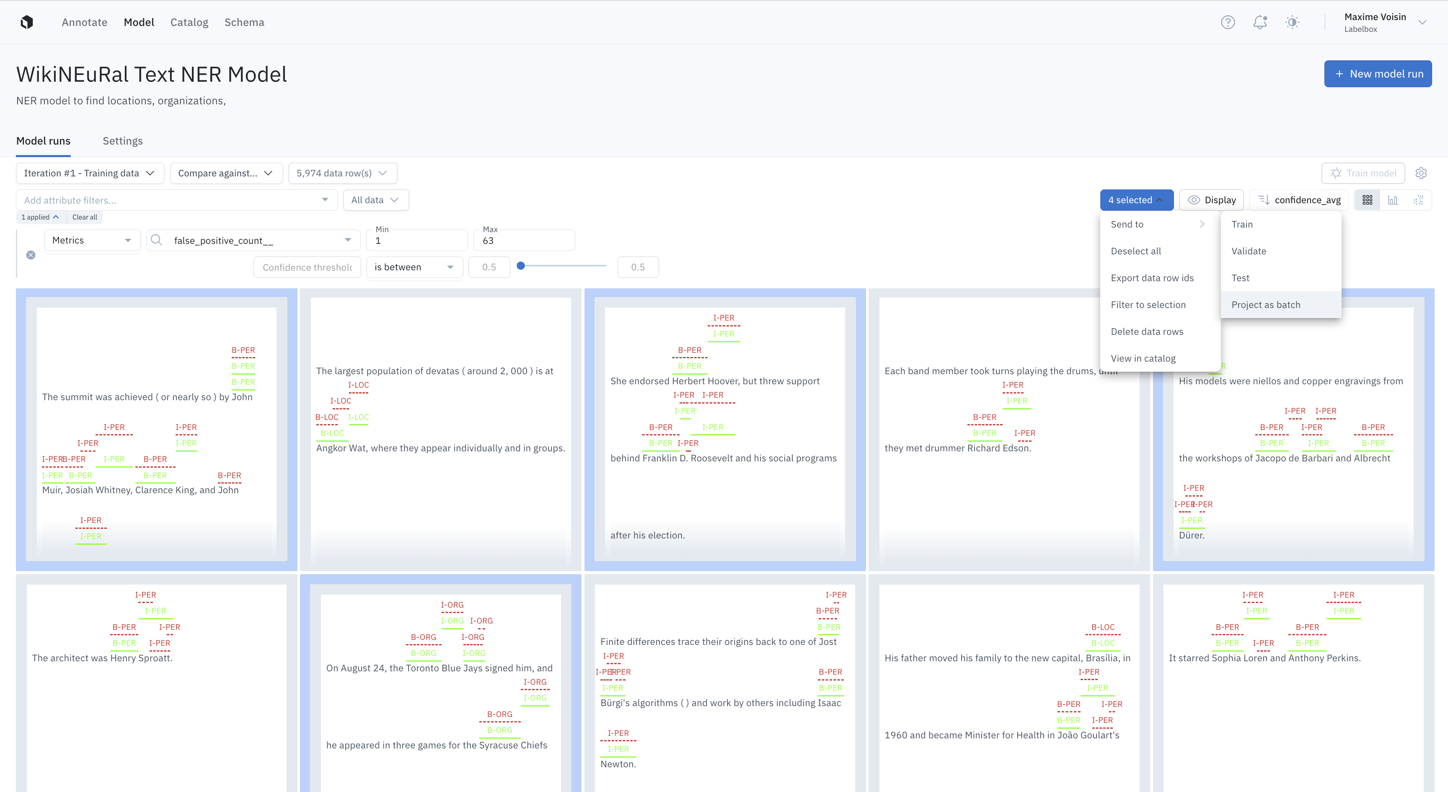Toggle selection of the John Muir summit card
The width and height of the screenshot is (1448, 792).
pos(157,430)
